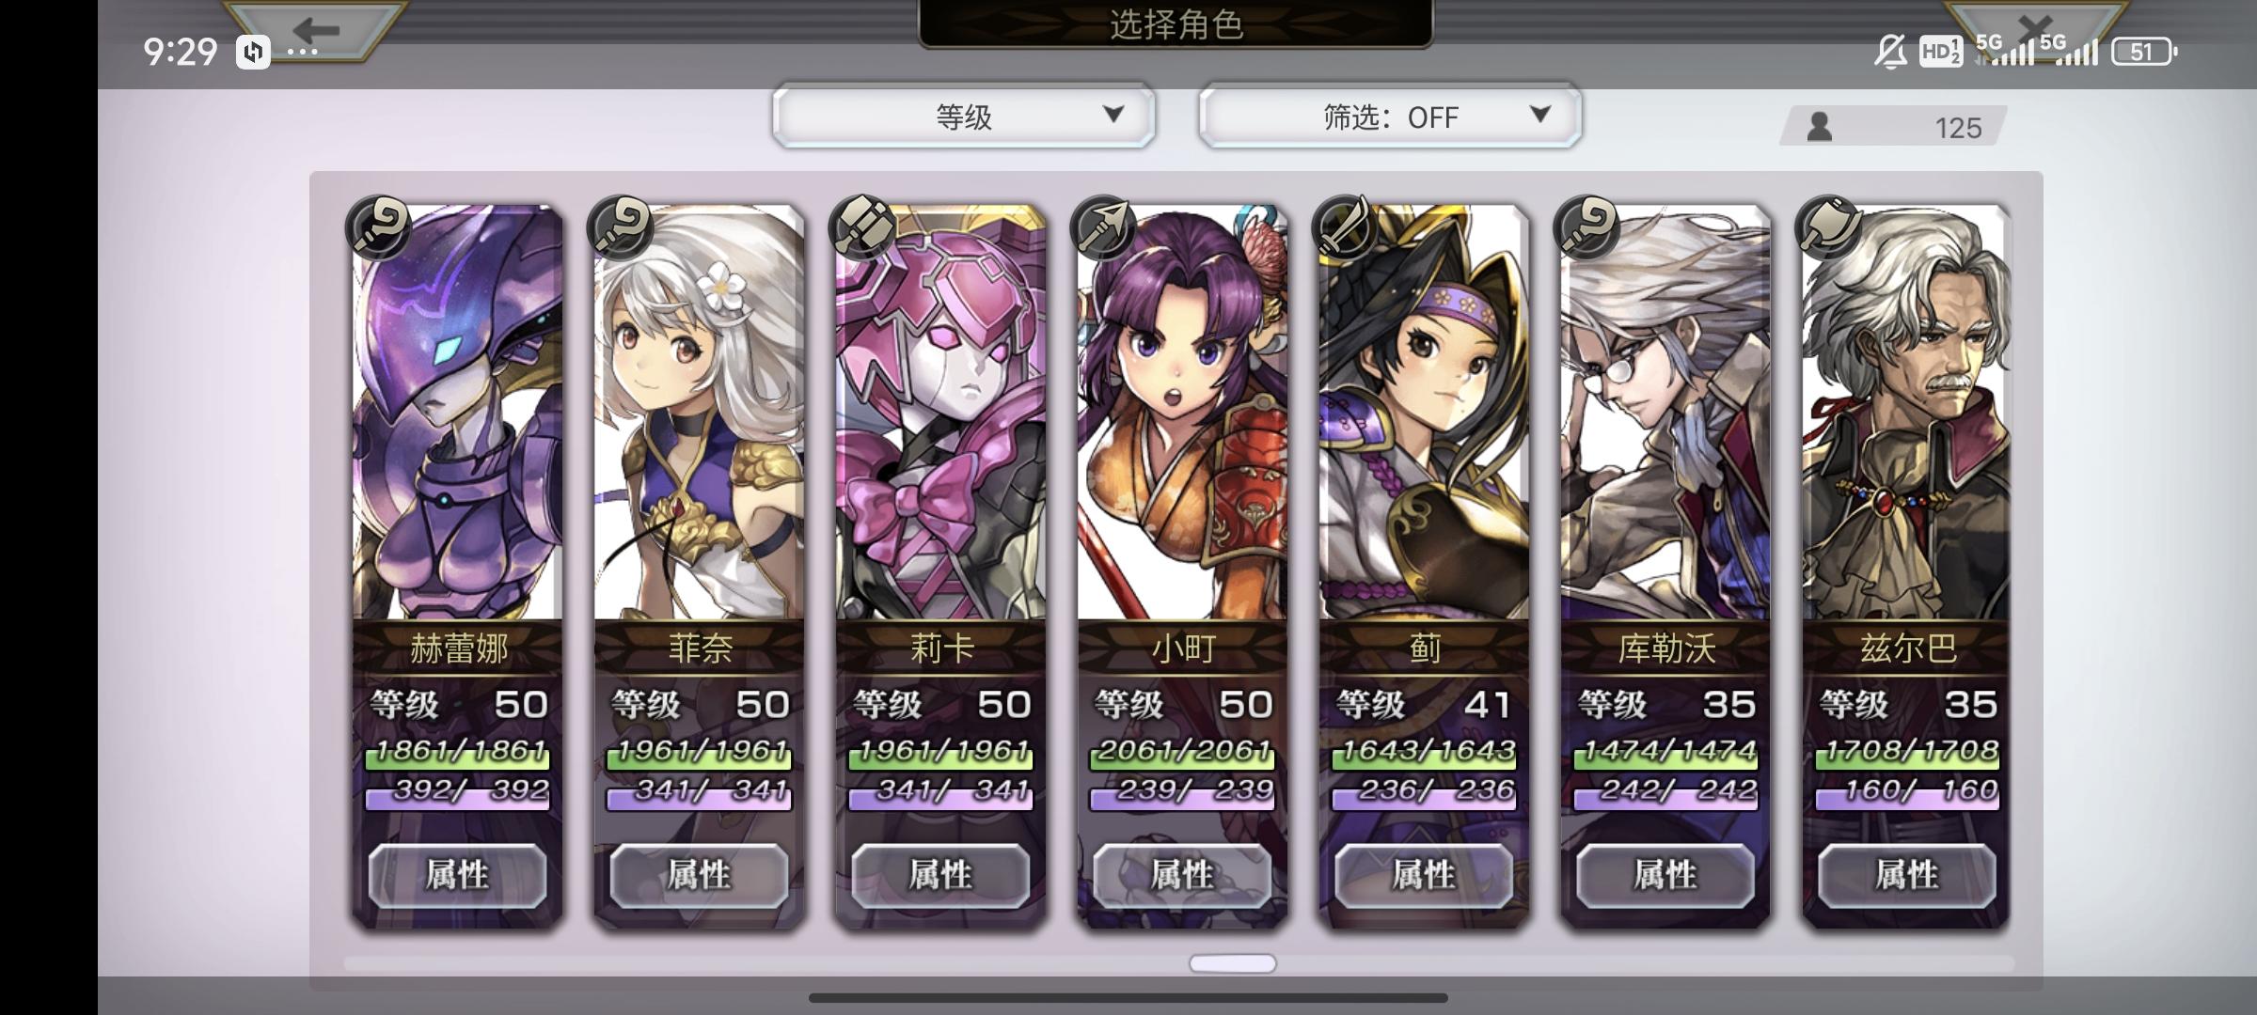Viewport: 2257px width, 1015px height.
Task: Open 属性 for 兹尔巴
Action: click(1906, 875)
